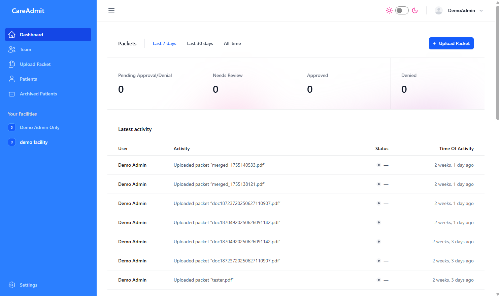Open Settings via the gear icon
The width and height of the screenshot is (500, 296).
[12, 285]
